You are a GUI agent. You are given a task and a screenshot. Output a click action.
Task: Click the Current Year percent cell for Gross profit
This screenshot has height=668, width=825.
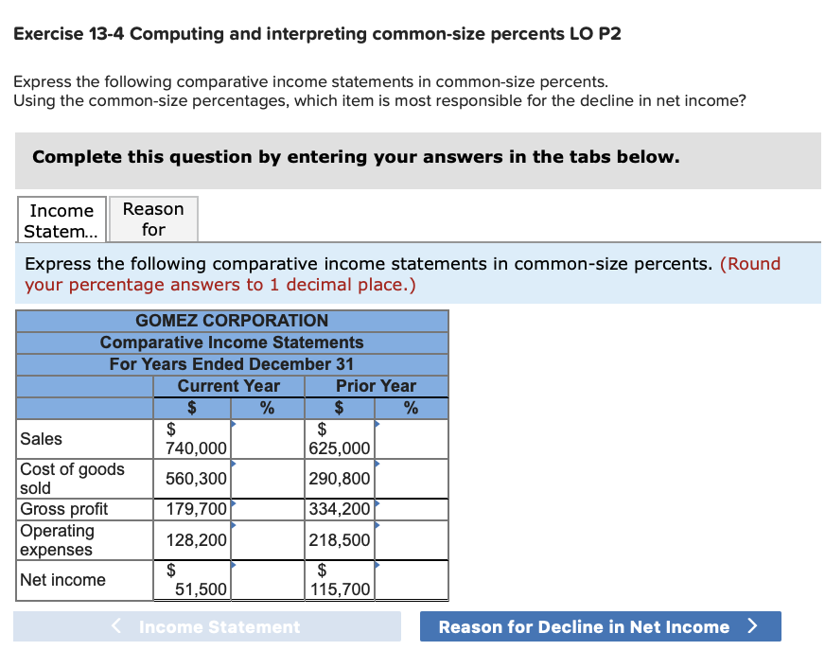coord(268,509)
